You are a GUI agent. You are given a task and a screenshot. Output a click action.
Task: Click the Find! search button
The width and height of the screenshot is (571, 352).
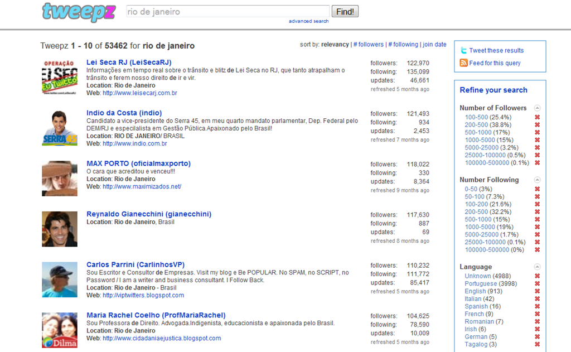coord(345,11)
